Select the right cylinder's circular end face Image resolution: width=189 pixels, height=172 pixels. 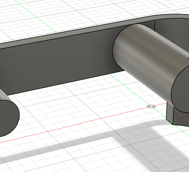click(181, 90)
